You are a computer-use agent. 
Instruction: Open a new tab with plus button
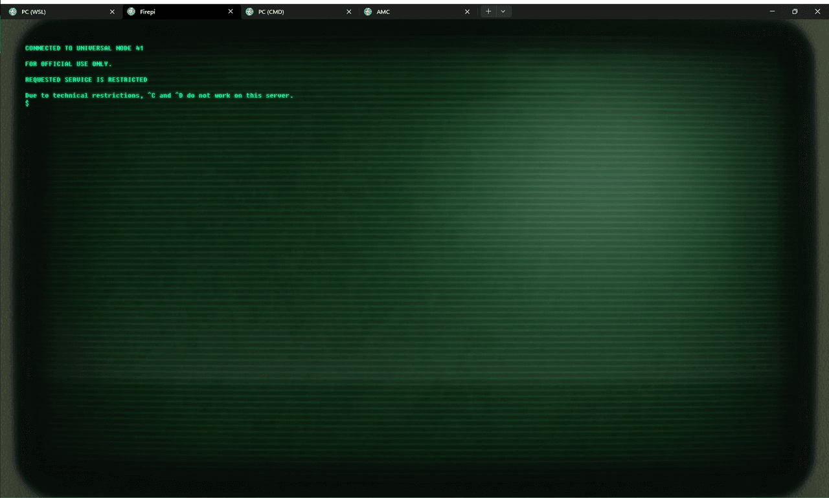tap(488, 12)
